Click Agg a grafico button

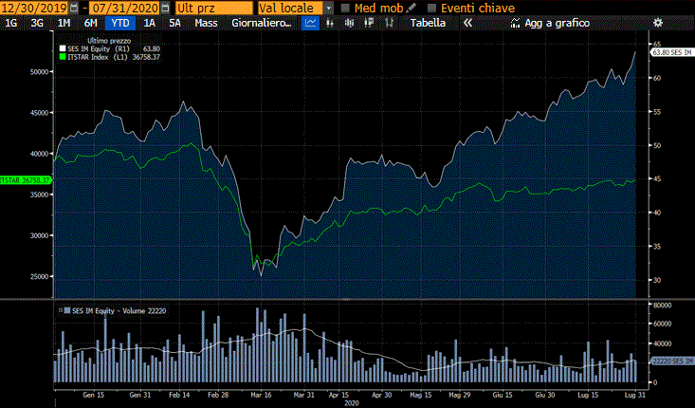pyautogui.click(x=550, y=23)
